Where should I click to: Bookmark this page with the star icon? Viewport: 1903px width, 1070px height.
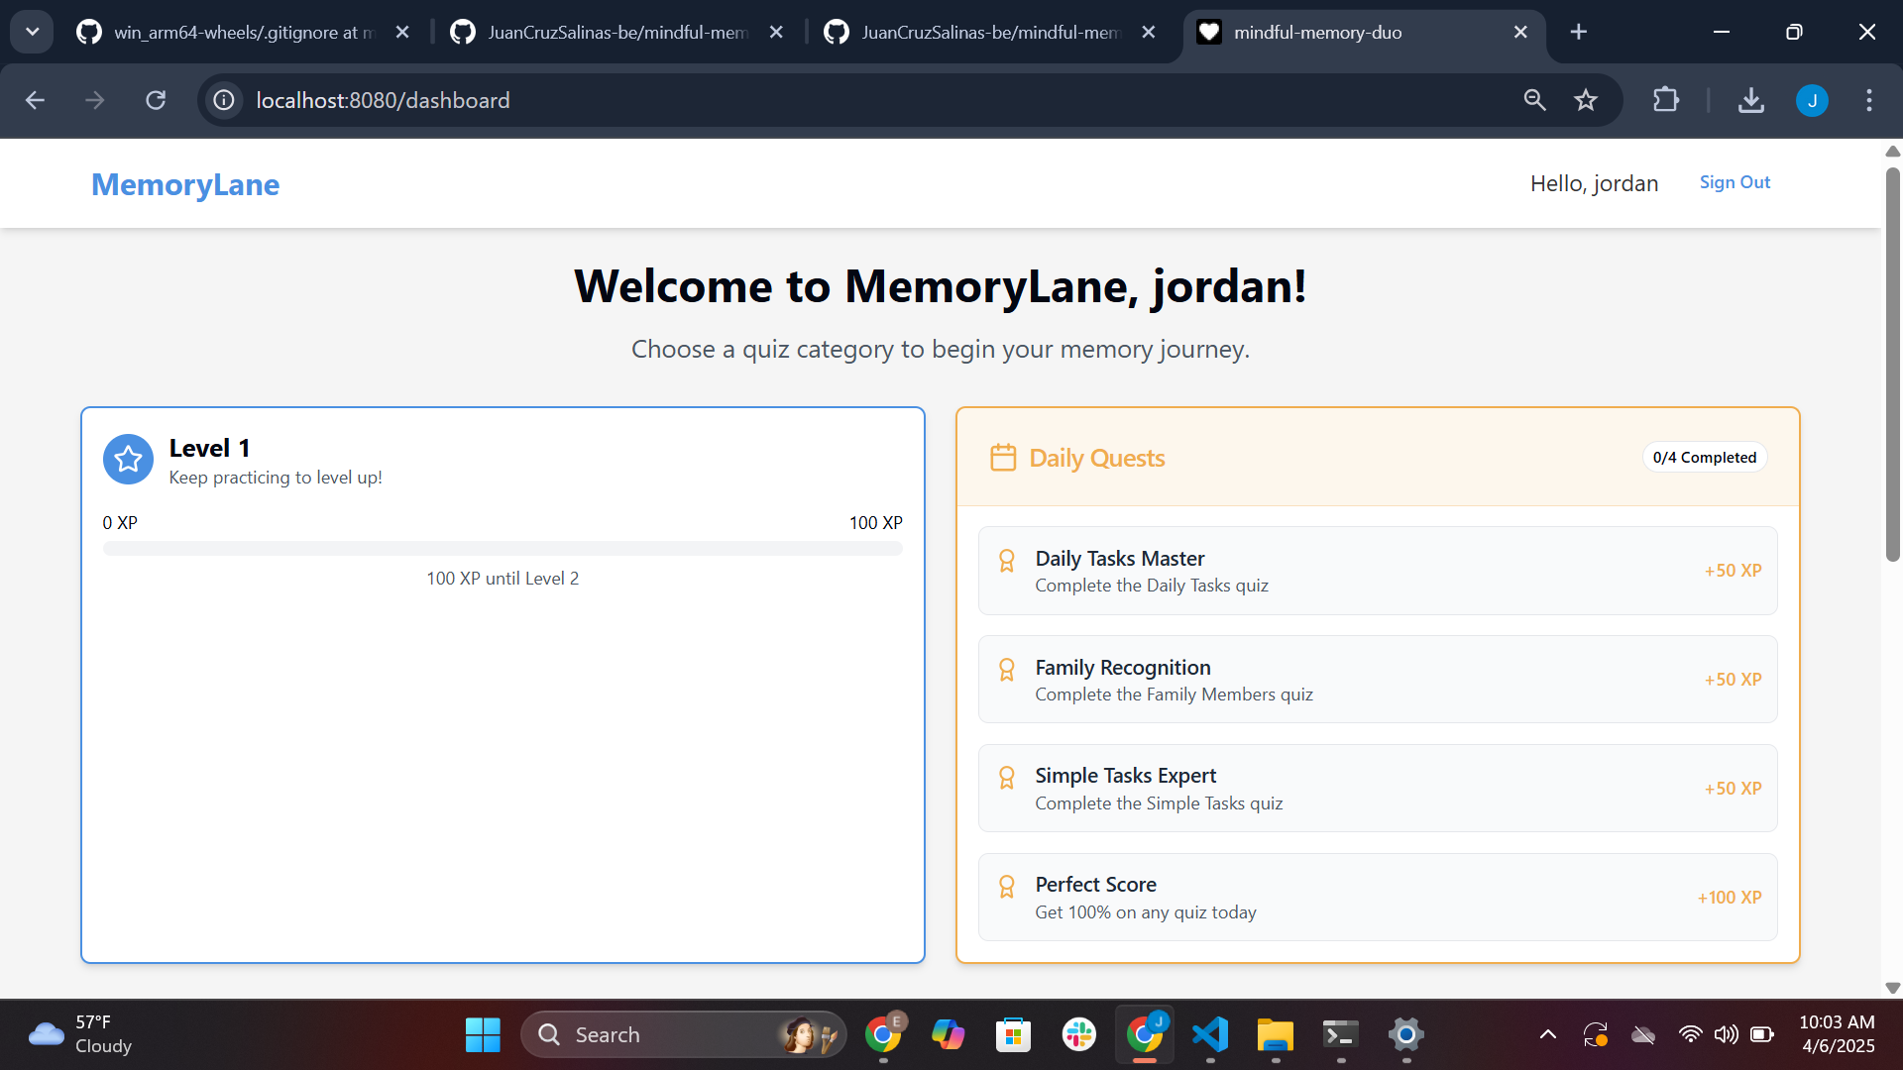point(1586,100)
